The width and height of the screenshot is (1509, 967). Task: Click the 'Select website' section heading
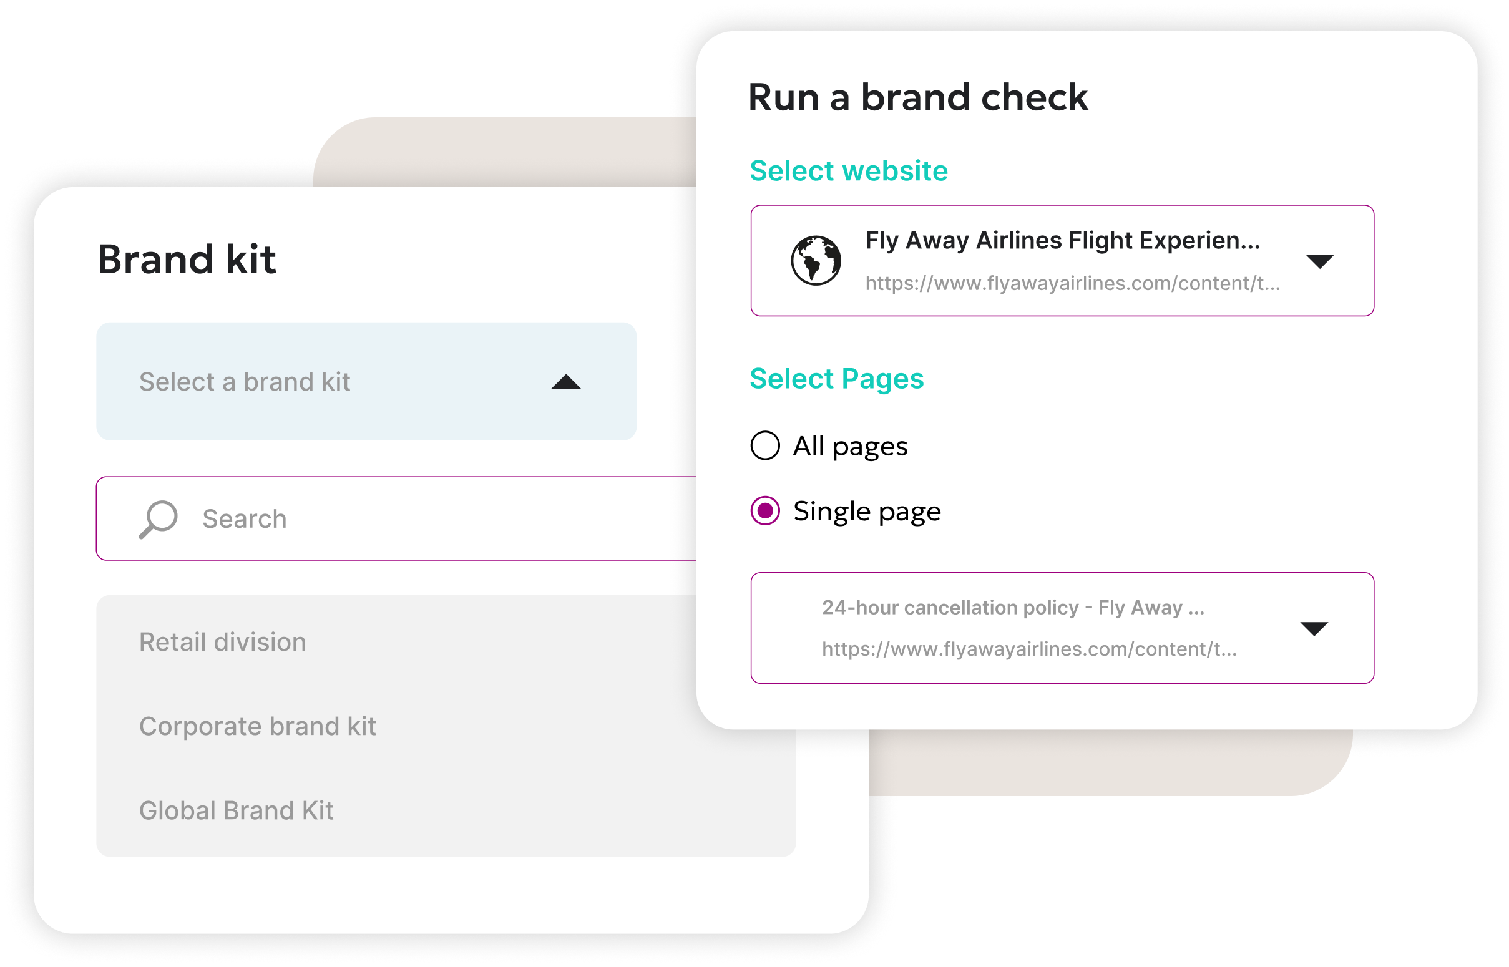click(x=848, y=171)
